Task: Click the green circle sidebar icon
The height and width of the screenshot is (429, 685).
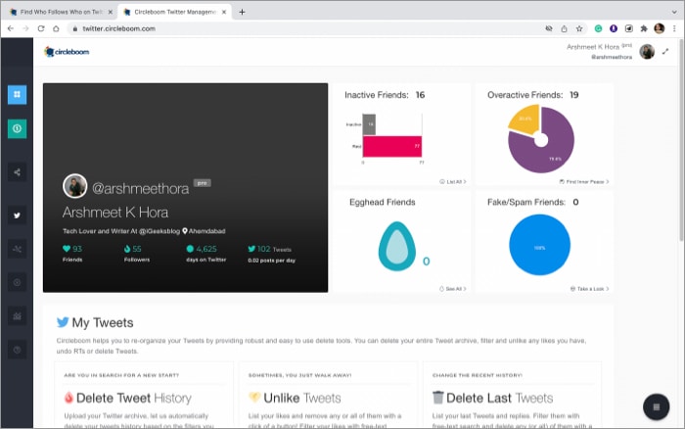Action: pyautogui.click(x=17, y=128)
